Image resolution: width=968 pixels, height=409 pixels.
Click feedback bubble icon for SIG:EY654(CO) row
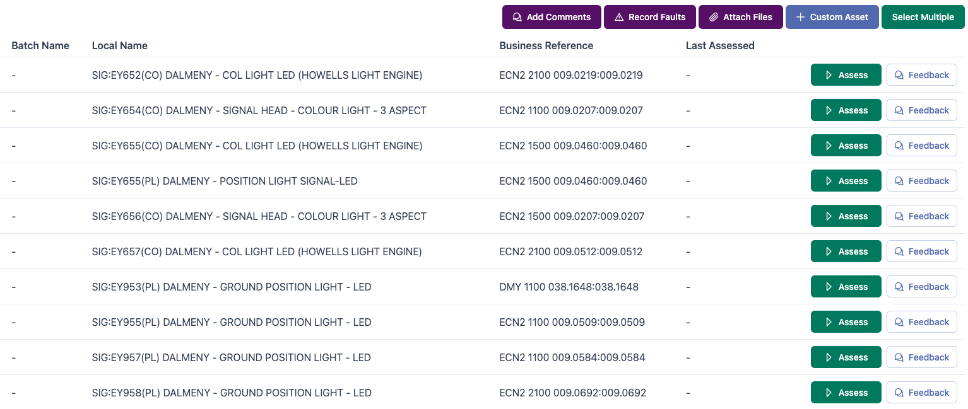900,110
